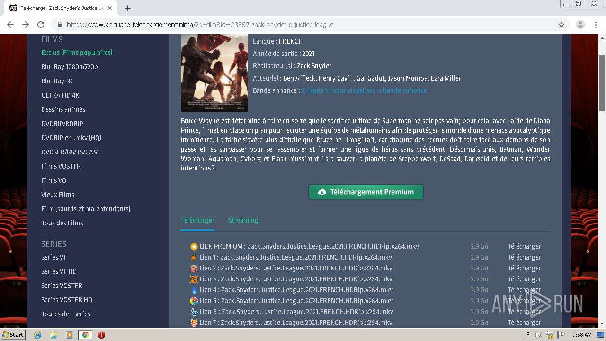Open Chrome's three-dot menu
Viewport: 606px width, 341px height.
pyautogui.click(x=595, y=25)
